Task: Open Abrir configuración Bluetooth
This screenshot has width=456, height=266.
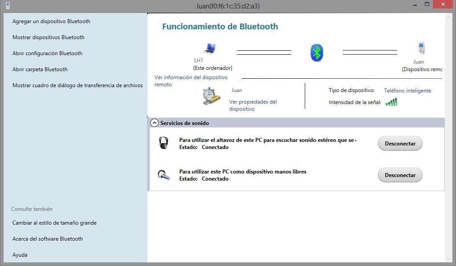Action: click(x=47, y=53)
